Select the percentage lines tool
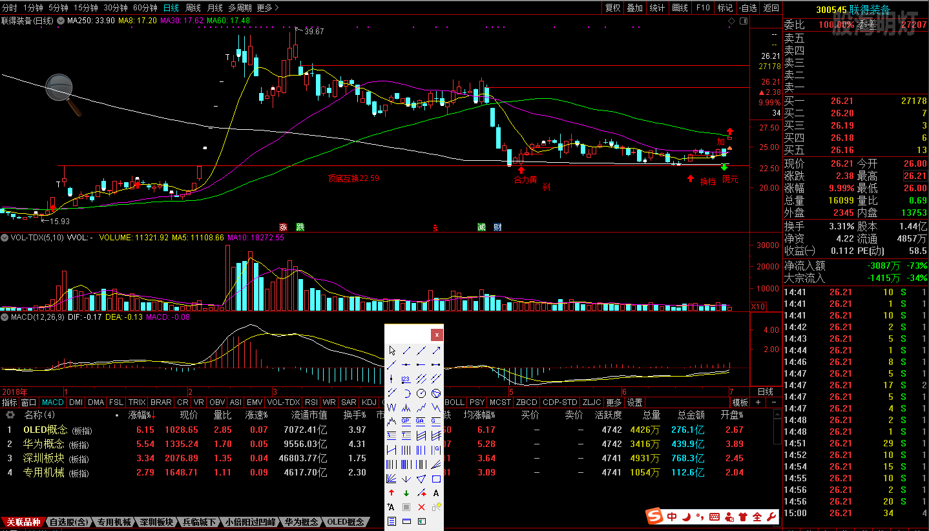This screenshot has width=929, height=531. tap(391, 435)
